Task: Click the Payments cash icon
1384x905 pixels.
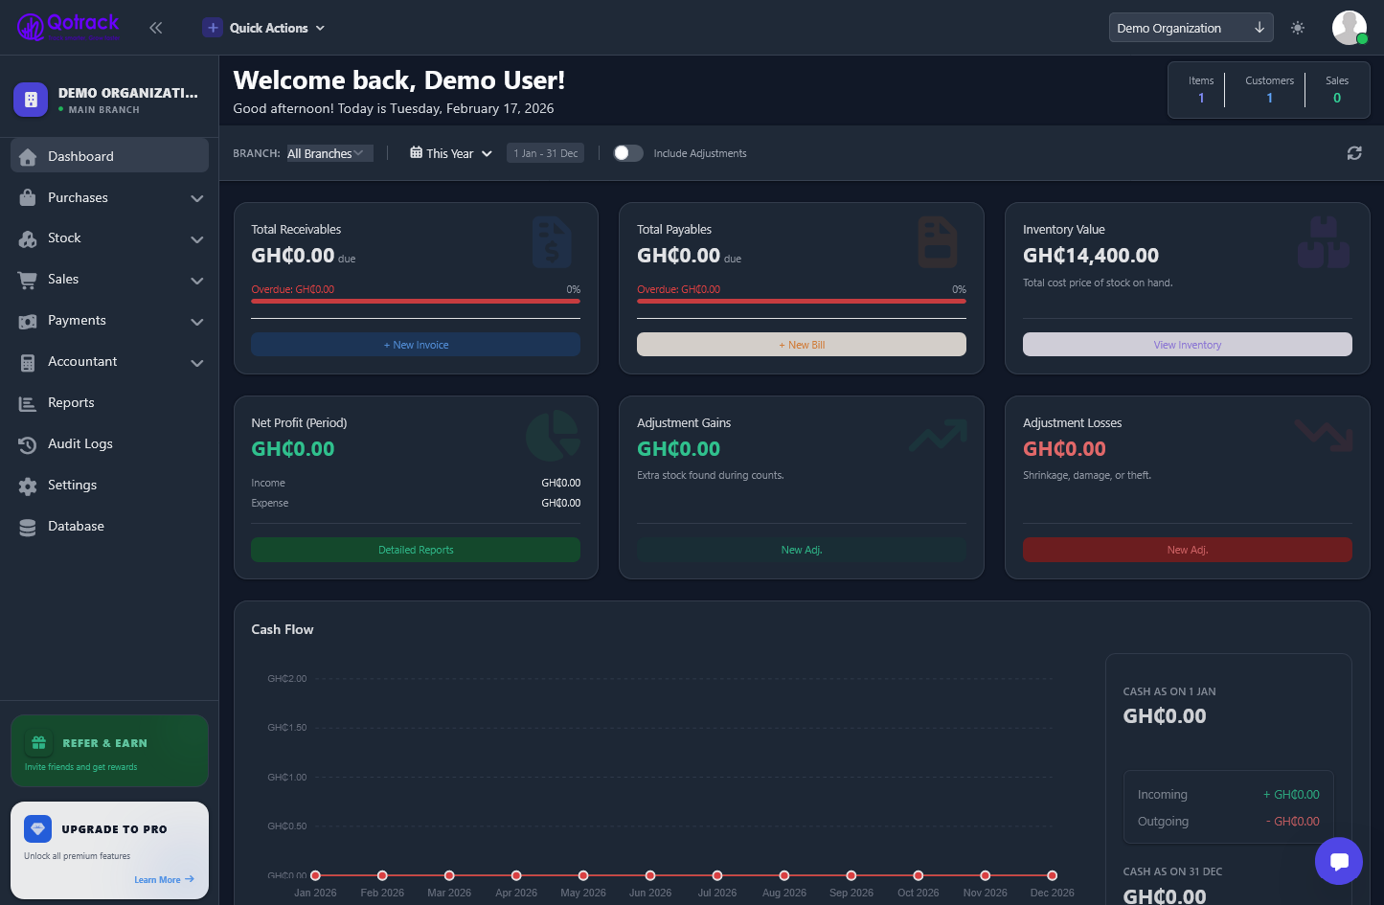Action: (28, 321)
